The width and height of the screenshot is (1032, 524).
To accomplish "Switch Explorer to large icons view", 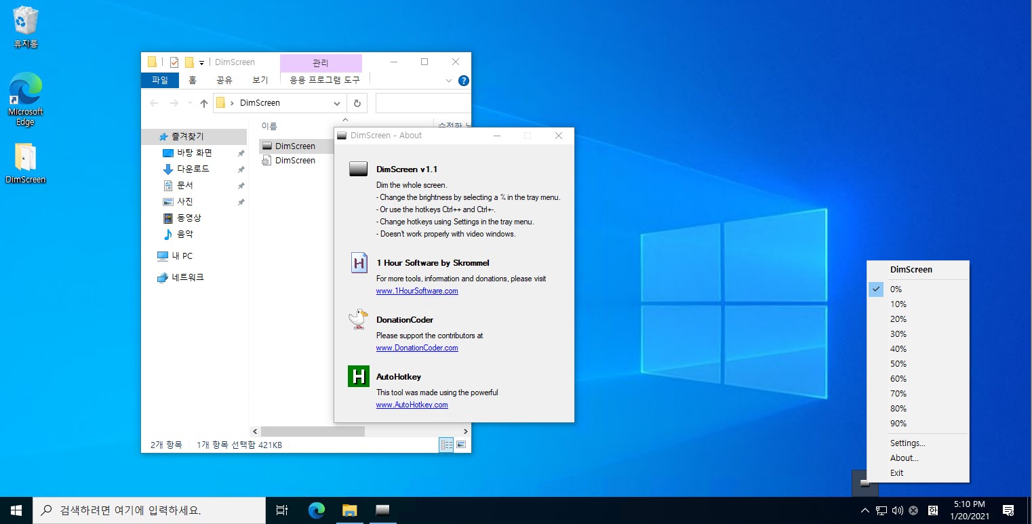I will click(x=461, y=445).
